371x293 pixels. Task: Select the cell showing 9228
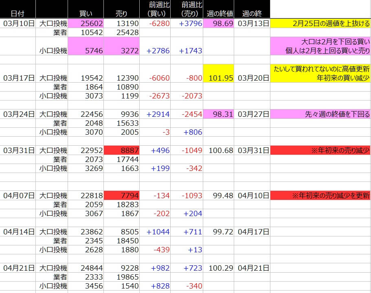click(121, 268)
